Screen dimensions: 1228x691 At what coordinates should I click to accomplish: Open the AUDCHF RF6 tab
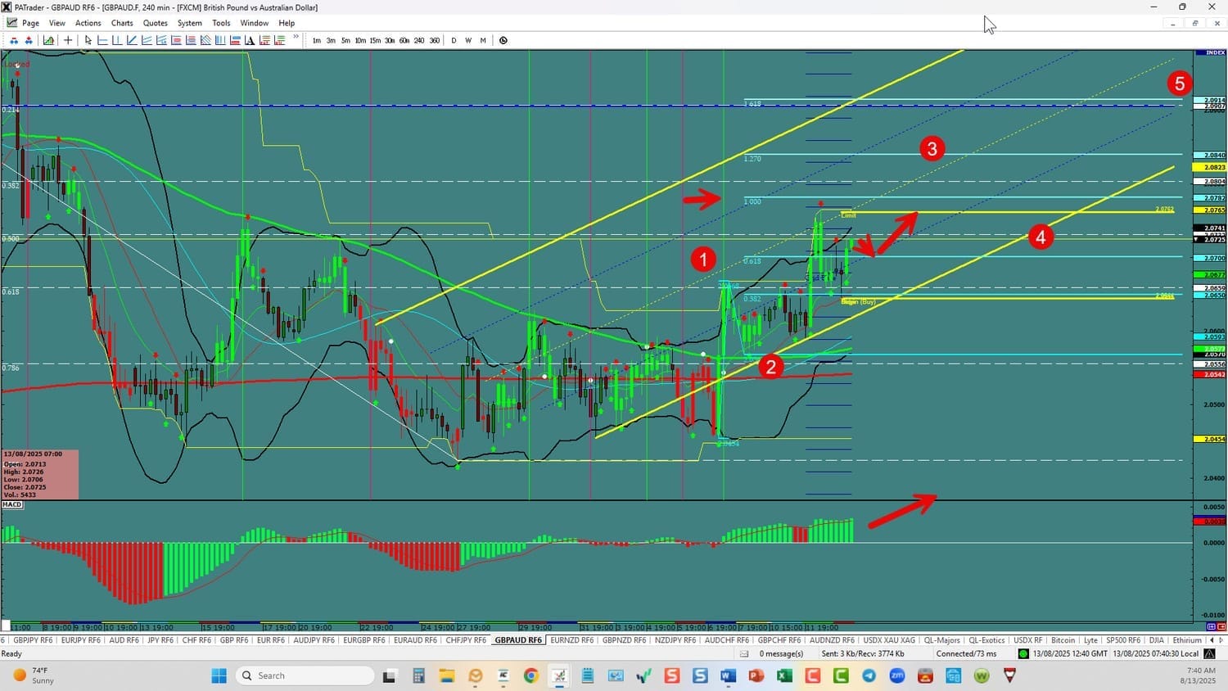(727, 640)
